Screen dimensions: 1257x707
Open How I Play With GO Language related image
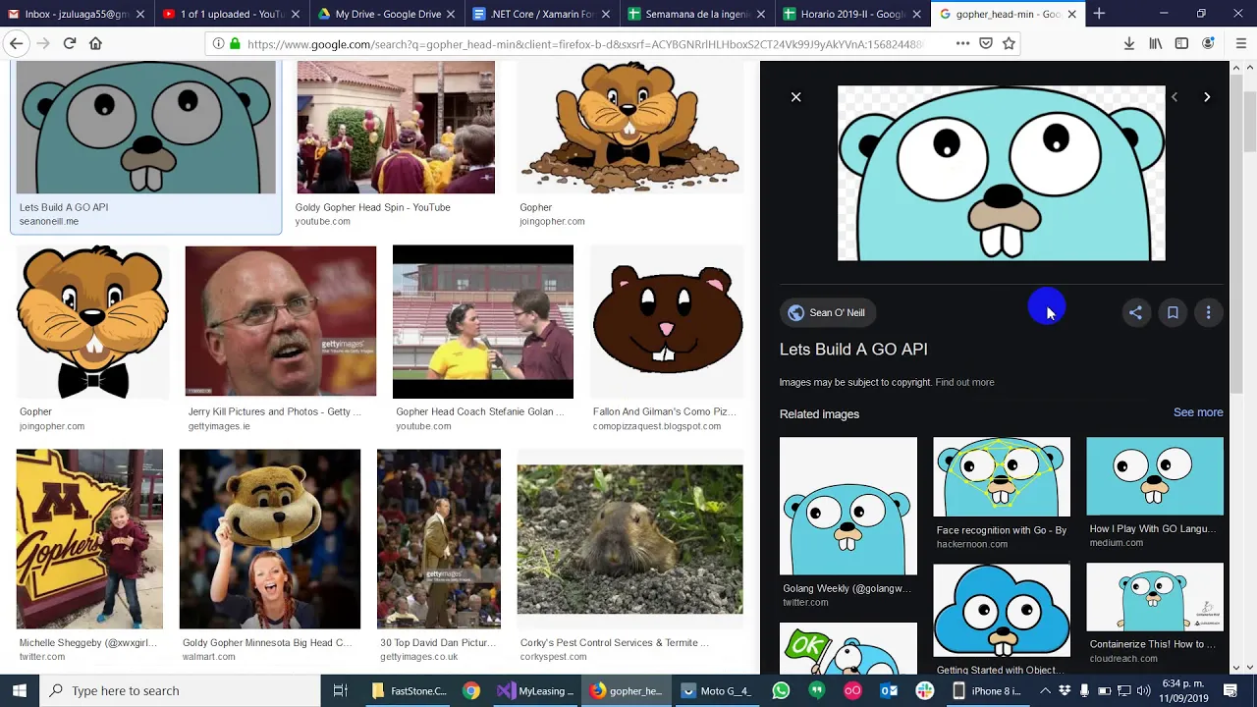click(x=1155, y=476)
